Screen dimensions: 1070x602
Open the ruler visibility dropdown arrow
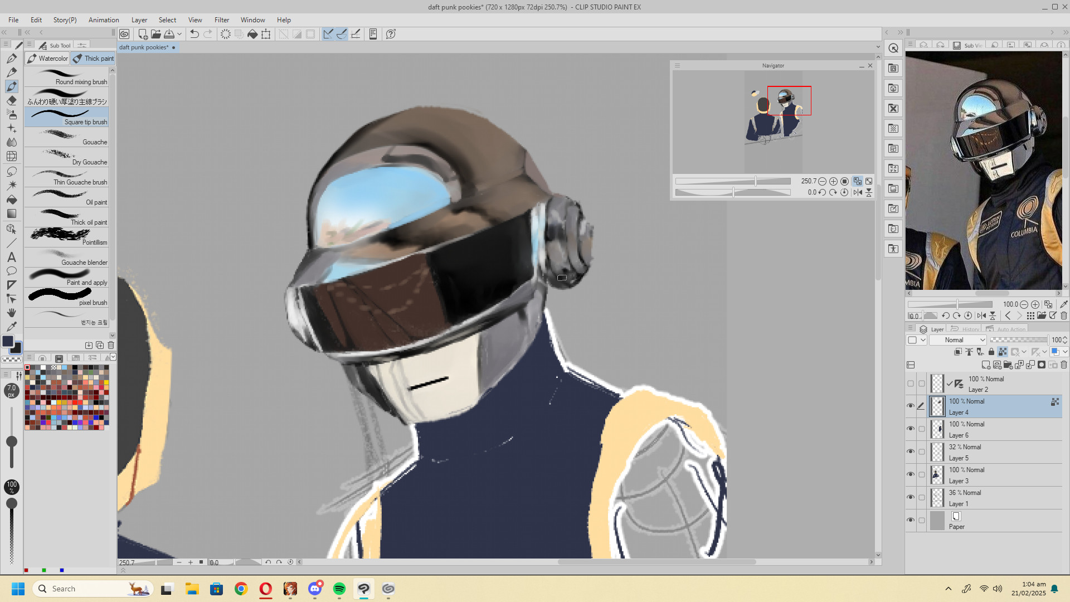(x=1044, y=352)
